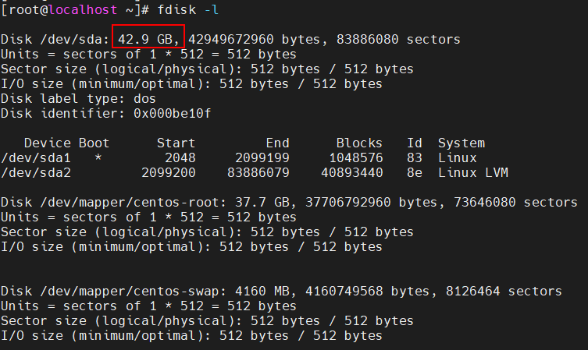Screen dimensions: 588x350
Task: Click the Disk identifier 0x000be10f value
Action: [172, 114]
